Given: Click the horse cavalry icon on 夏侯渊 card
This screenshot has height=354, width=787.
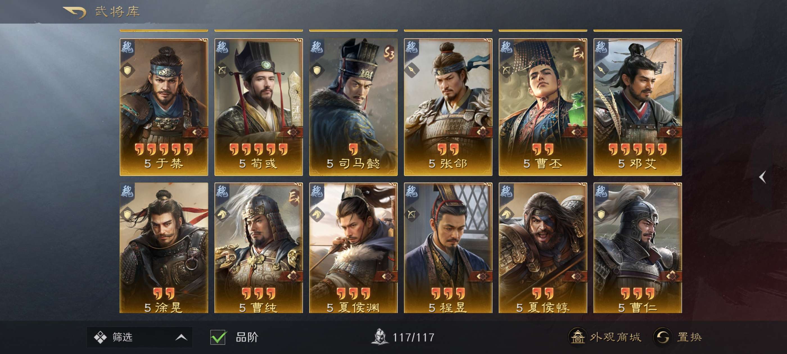Looking at the screenshot, I should pyautogui.click(x=317, y=214).
